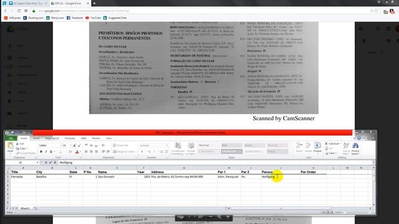
Task: Click the Decrease Font Size icon
Action: (x=79, y=146)
